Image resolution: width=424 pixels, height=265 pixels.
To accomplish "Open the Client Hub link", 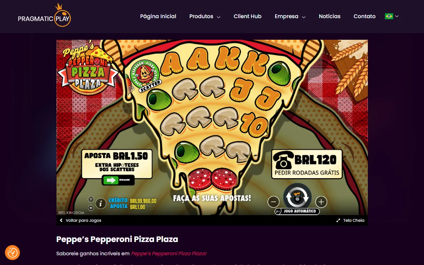I will [x=248, y=16].
